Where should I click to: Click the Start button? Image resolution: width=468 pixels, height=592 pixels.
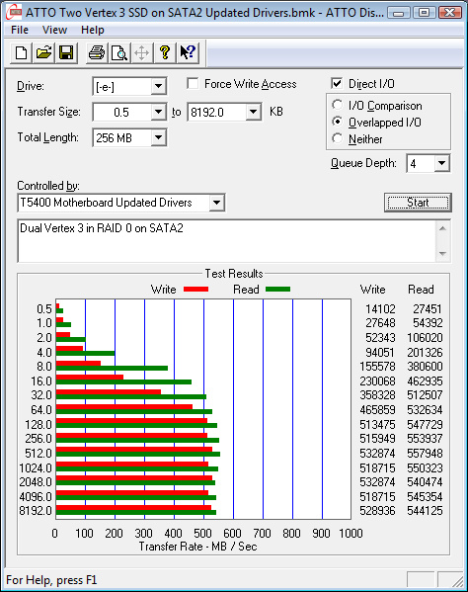[418, 203]
